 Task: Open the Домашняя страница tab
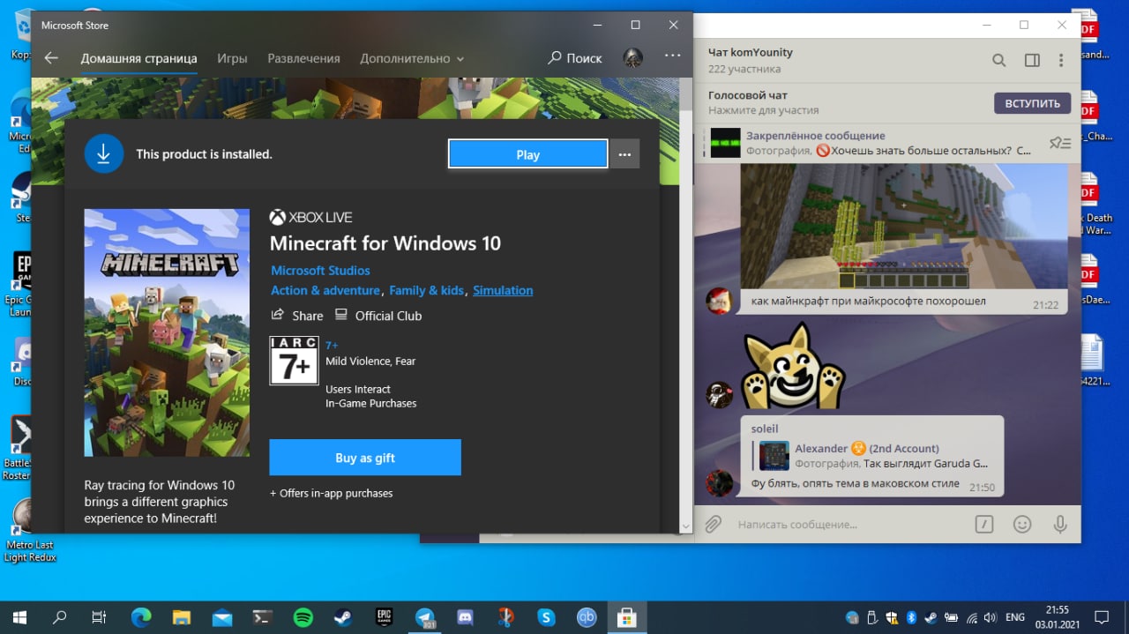pyautogui.click(x=139, y=58)
